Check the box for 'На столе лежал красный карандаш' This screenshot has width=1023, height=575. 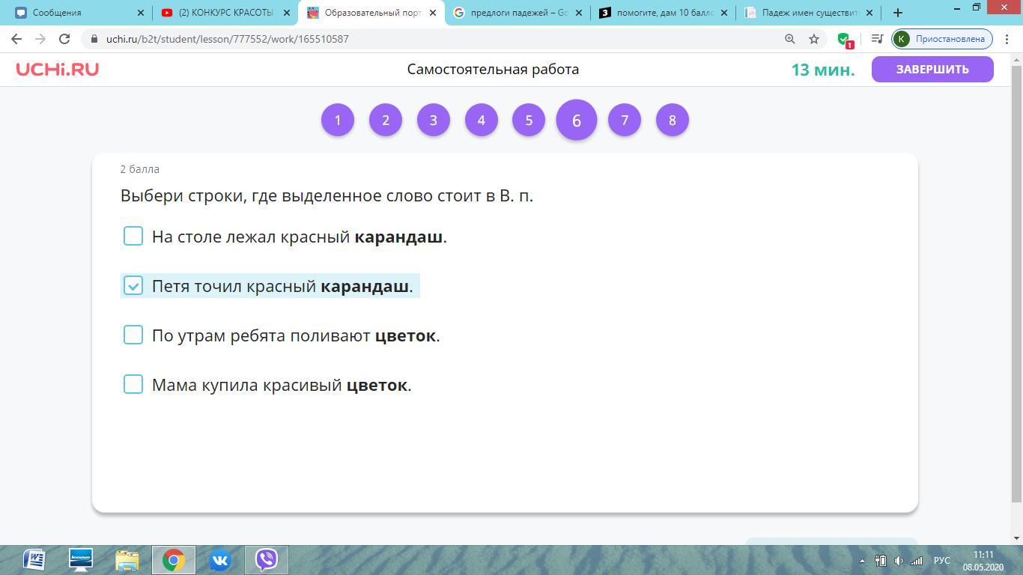[133, 236]
